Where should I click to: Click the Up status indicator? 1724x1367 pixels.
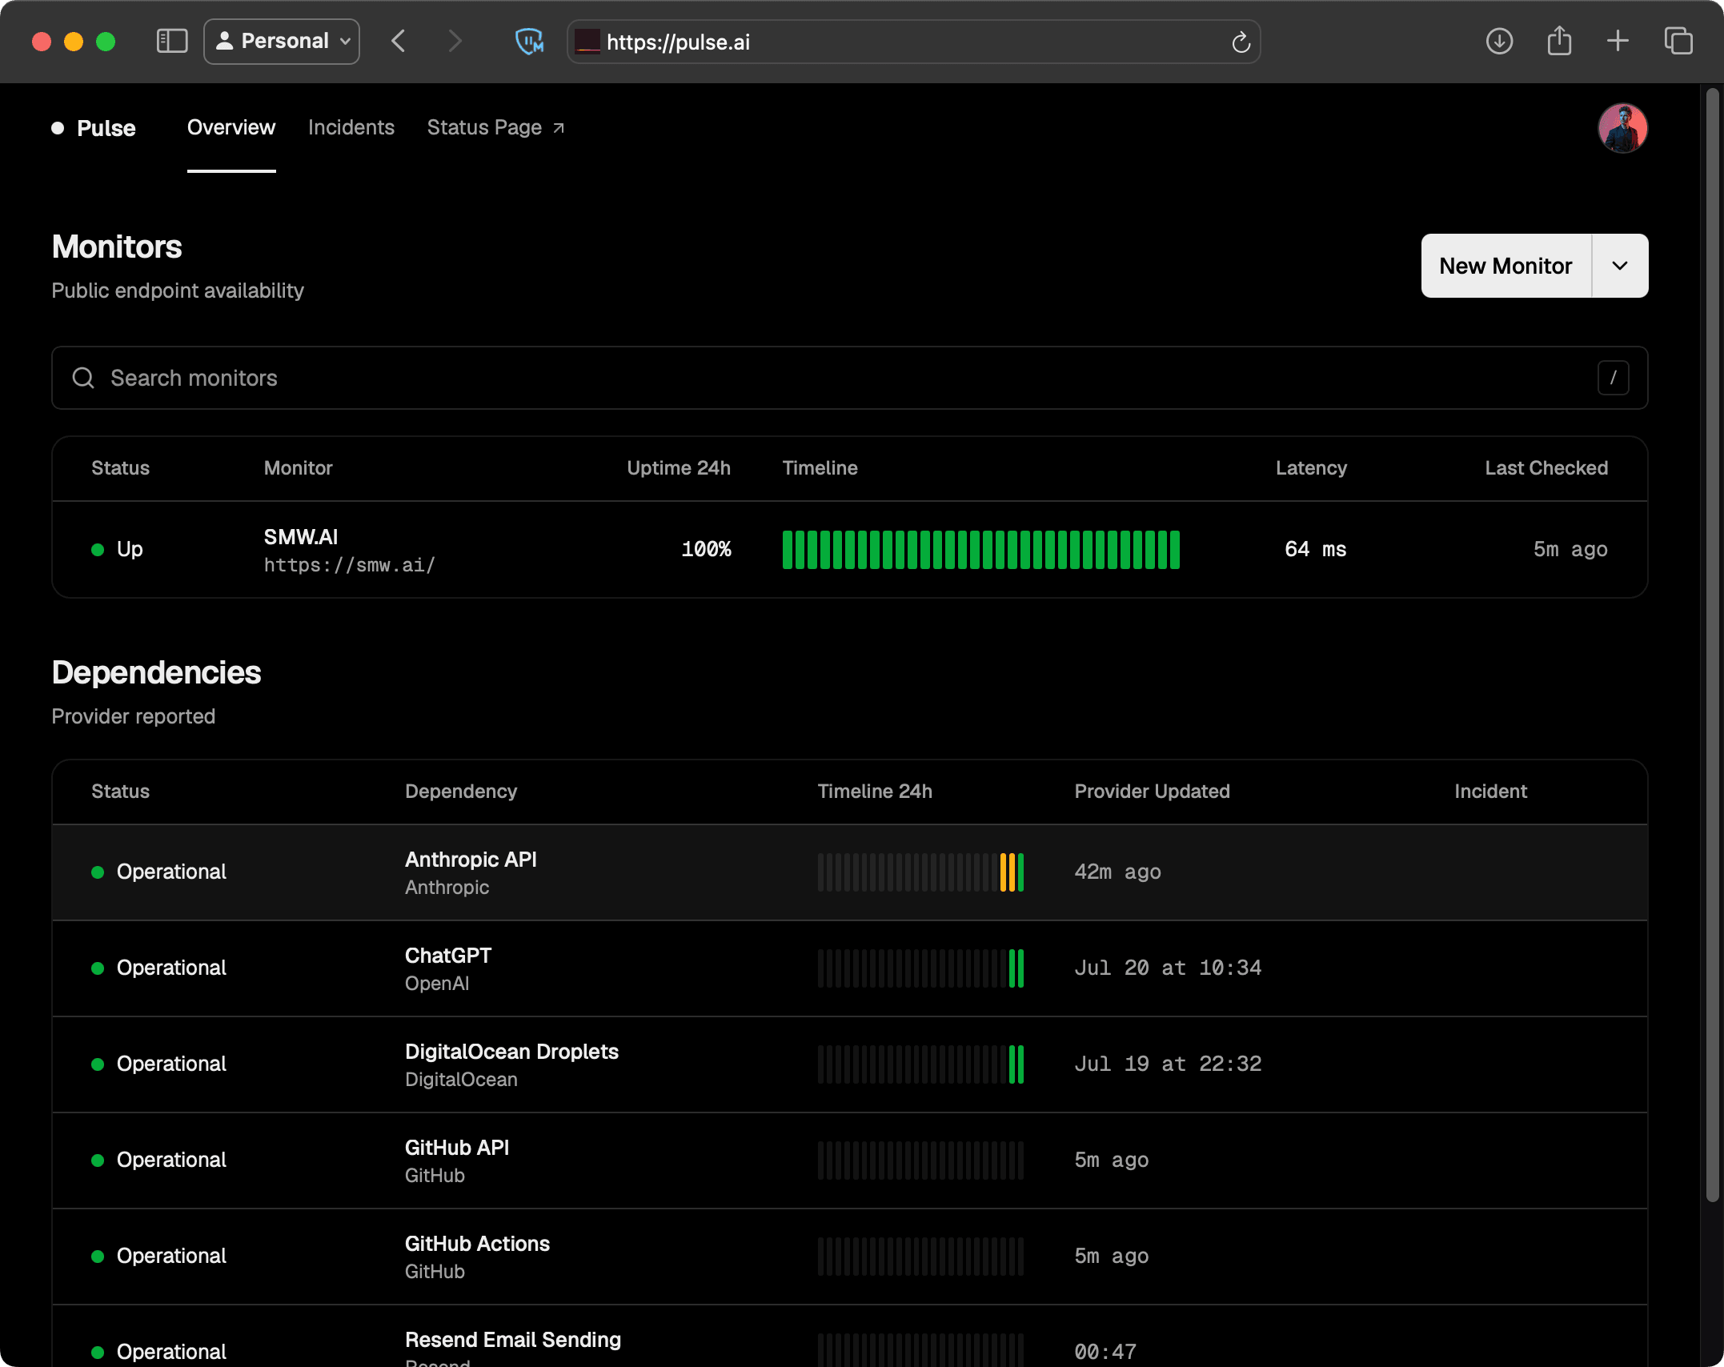[x=117, y=549]
